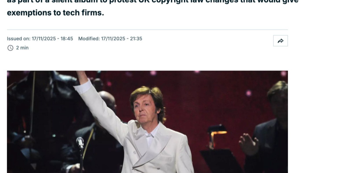This screenshot has height=173, width=347.
Task: Activate the share icon in its bordered box
Action: [x=280, y=40]
